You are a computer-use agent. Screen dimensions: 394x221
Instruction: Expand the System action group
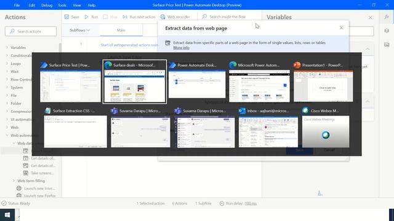7,87
